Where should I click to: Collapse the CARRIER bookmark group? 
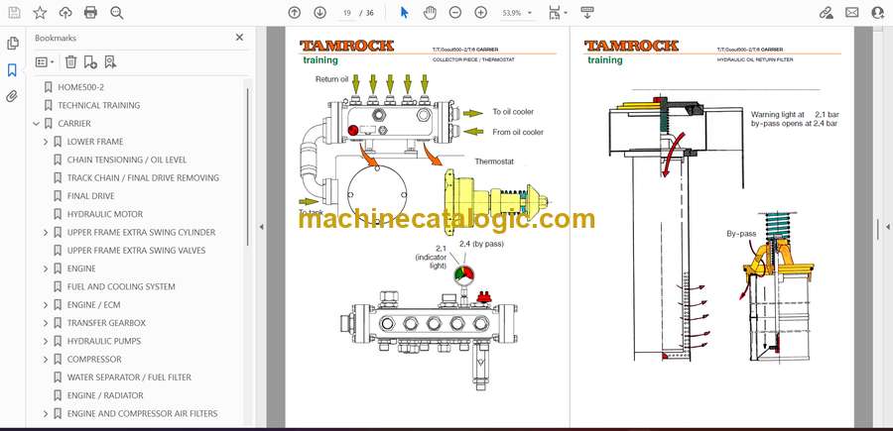[37, 124]
